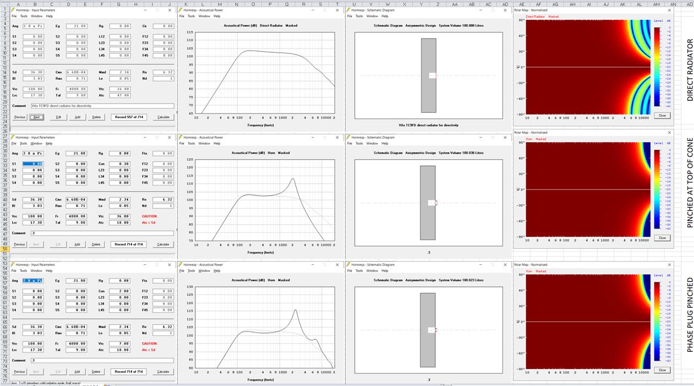Click Next button in Record 557 window
The height and width of the screenshot is (386, 694).
(x=36, y=117)
